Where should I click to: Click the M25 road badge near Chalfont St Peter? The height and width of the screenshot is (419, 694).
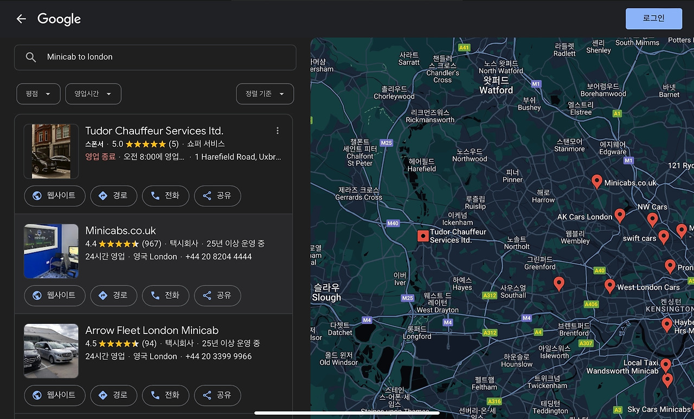pyautogui.click(x=386, y=143)
